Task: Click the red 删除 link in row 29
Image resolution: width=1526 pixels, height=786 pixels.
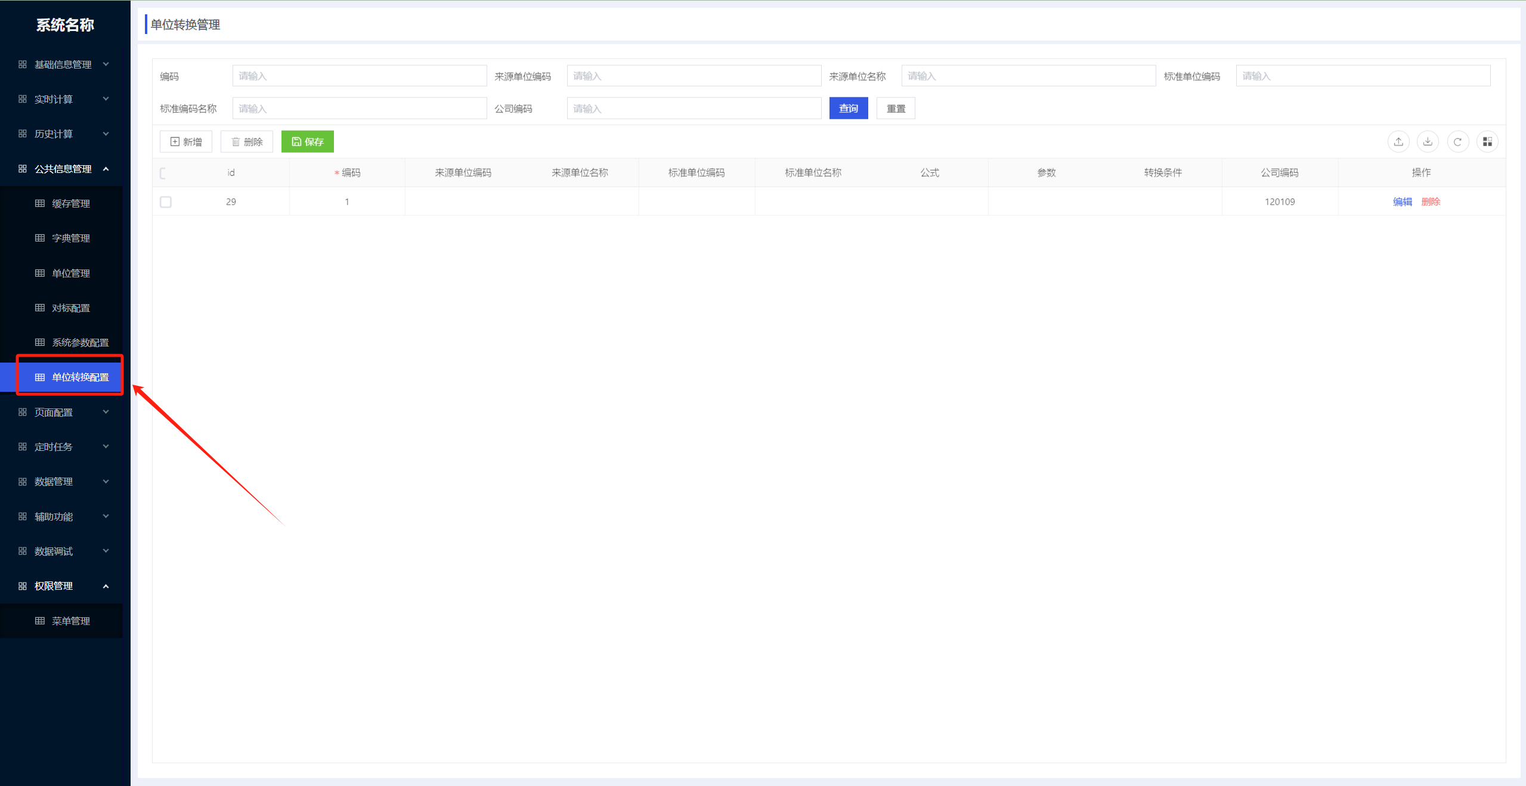Action: (1431, 202)
